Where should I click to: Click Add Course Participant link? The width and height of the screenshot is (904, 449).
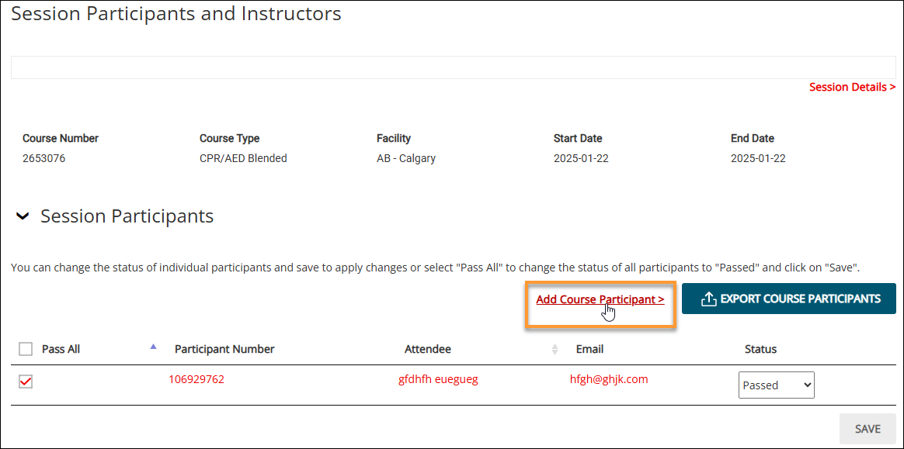600,299
